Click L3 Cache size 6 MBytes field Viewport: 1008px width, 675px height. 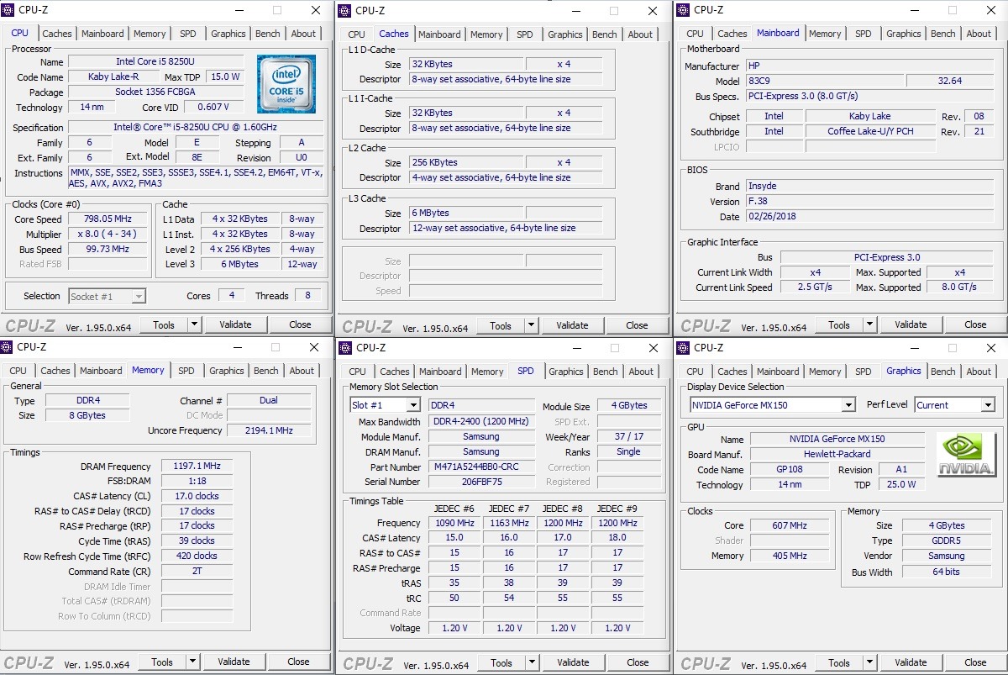[x=466, y=213]
